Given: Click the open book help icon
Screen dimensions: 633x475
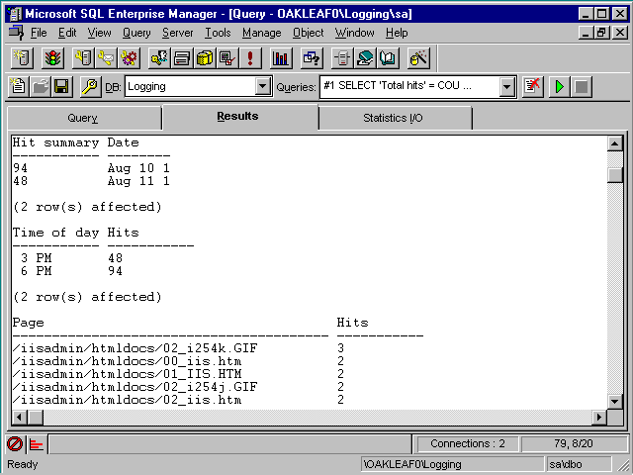Looking at the screenshot, I should click(388, 58).
